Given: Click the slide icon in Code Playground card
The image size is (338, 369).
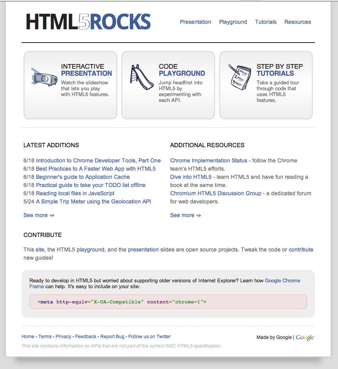Looking at the screenshot, I should click(x=142, y=77).
